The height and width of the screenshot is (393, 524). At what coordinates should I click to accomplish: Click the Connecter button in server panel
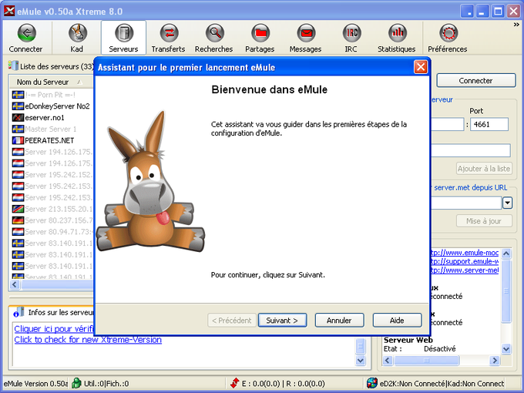click(476, 81)
